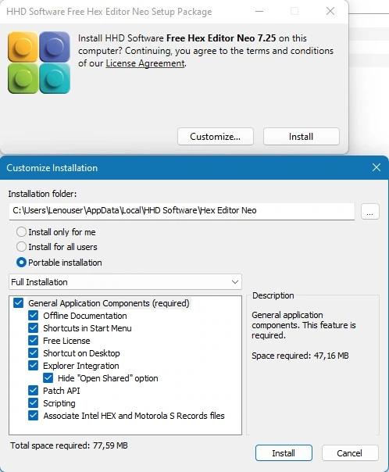389x472 pixels.
Task: Uncheck Associate Intel HEX and Motorola files
Action: point(33,416)
